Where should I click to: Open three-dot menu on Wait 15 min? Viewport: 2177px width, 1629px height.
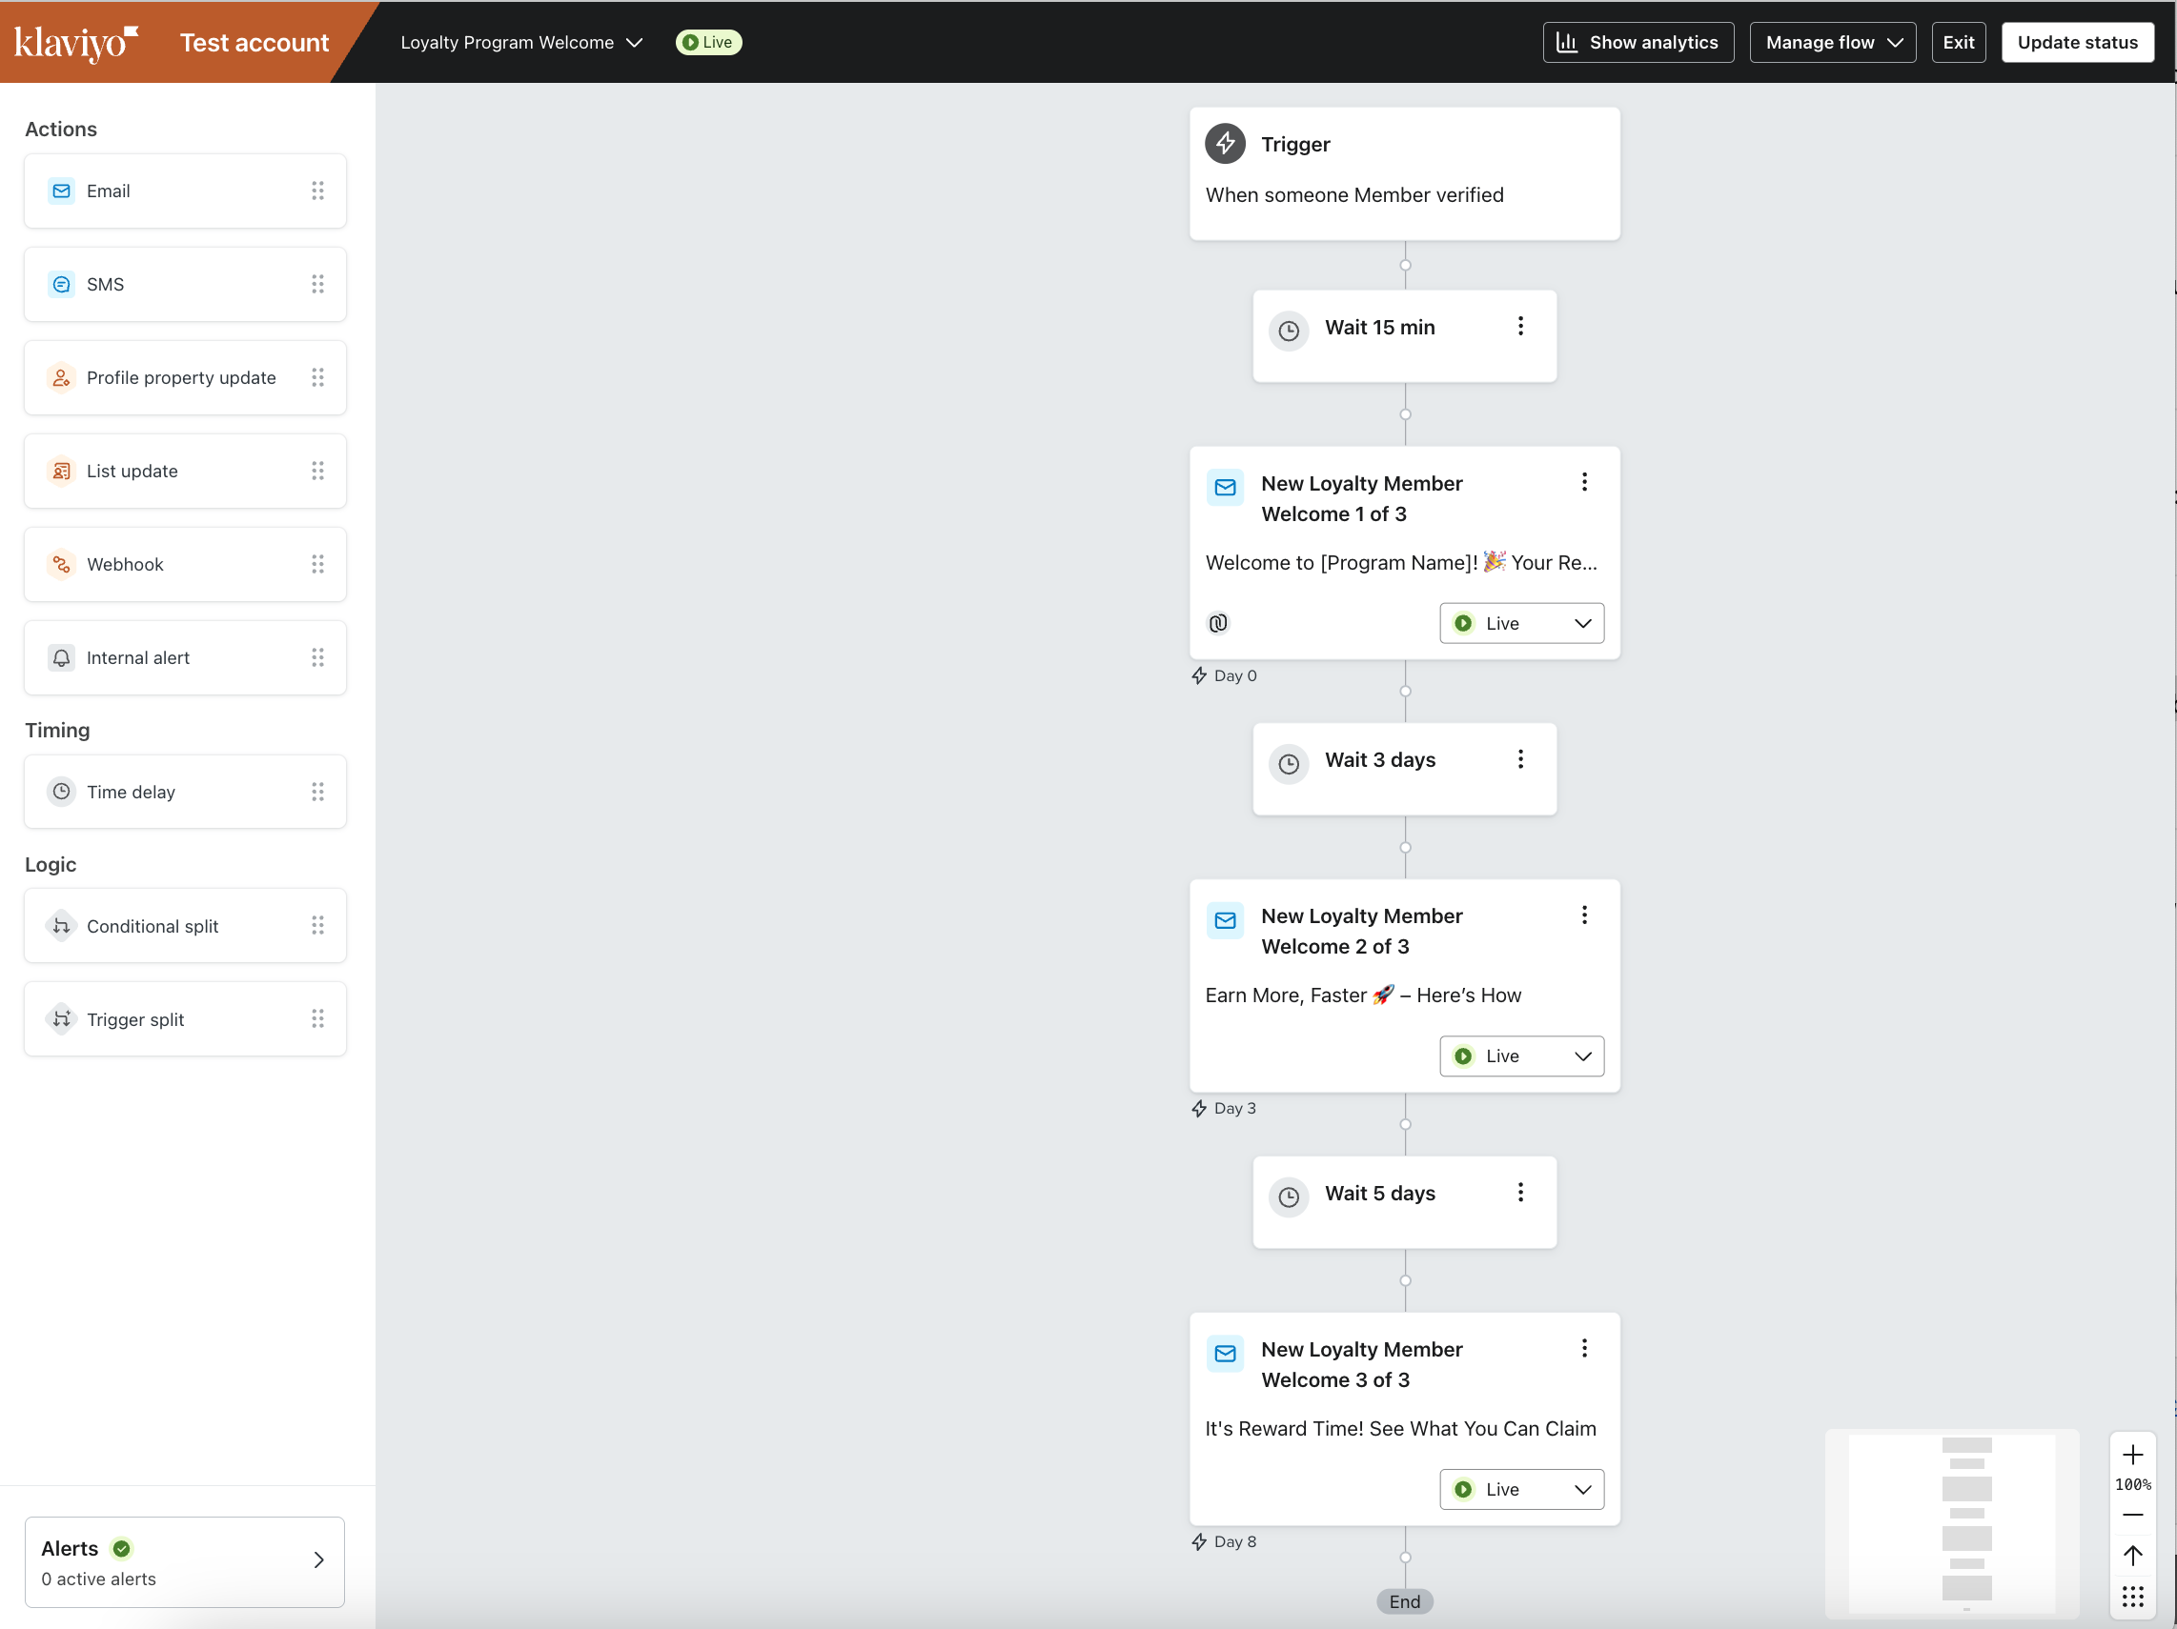pyautogui.click(x=1520, y=327)
